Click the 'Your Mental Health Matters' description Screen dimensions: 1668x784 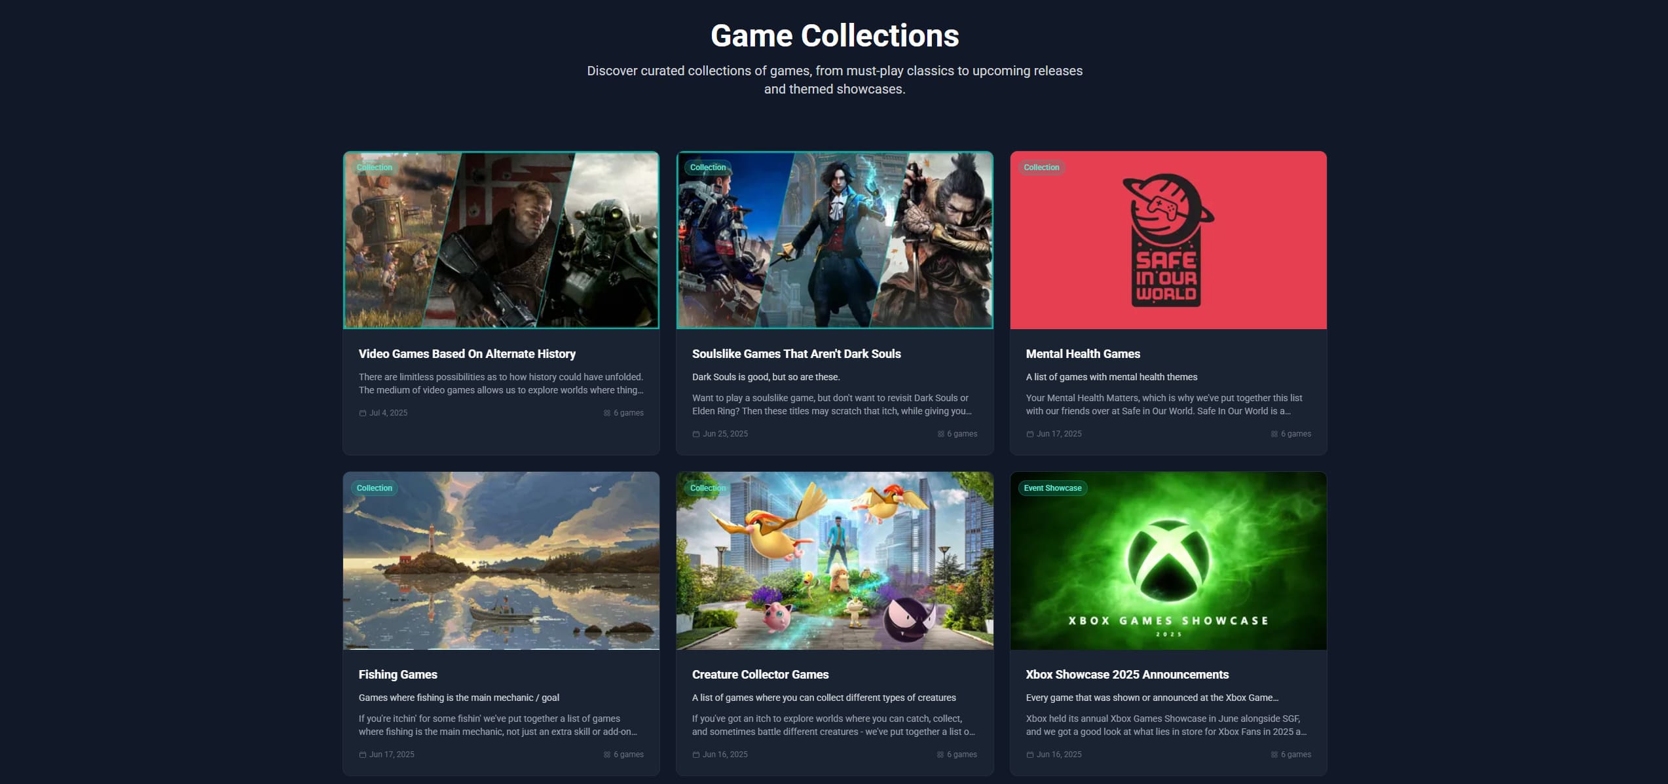pyautogui.click(x=1164, y=404)
